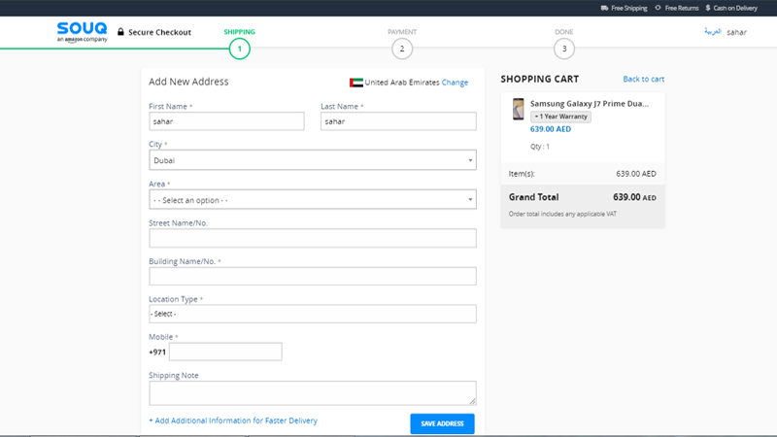Click the Free Shipping truck icon
This screenshot has width=777, height=437.
click(x=604, y=8)
